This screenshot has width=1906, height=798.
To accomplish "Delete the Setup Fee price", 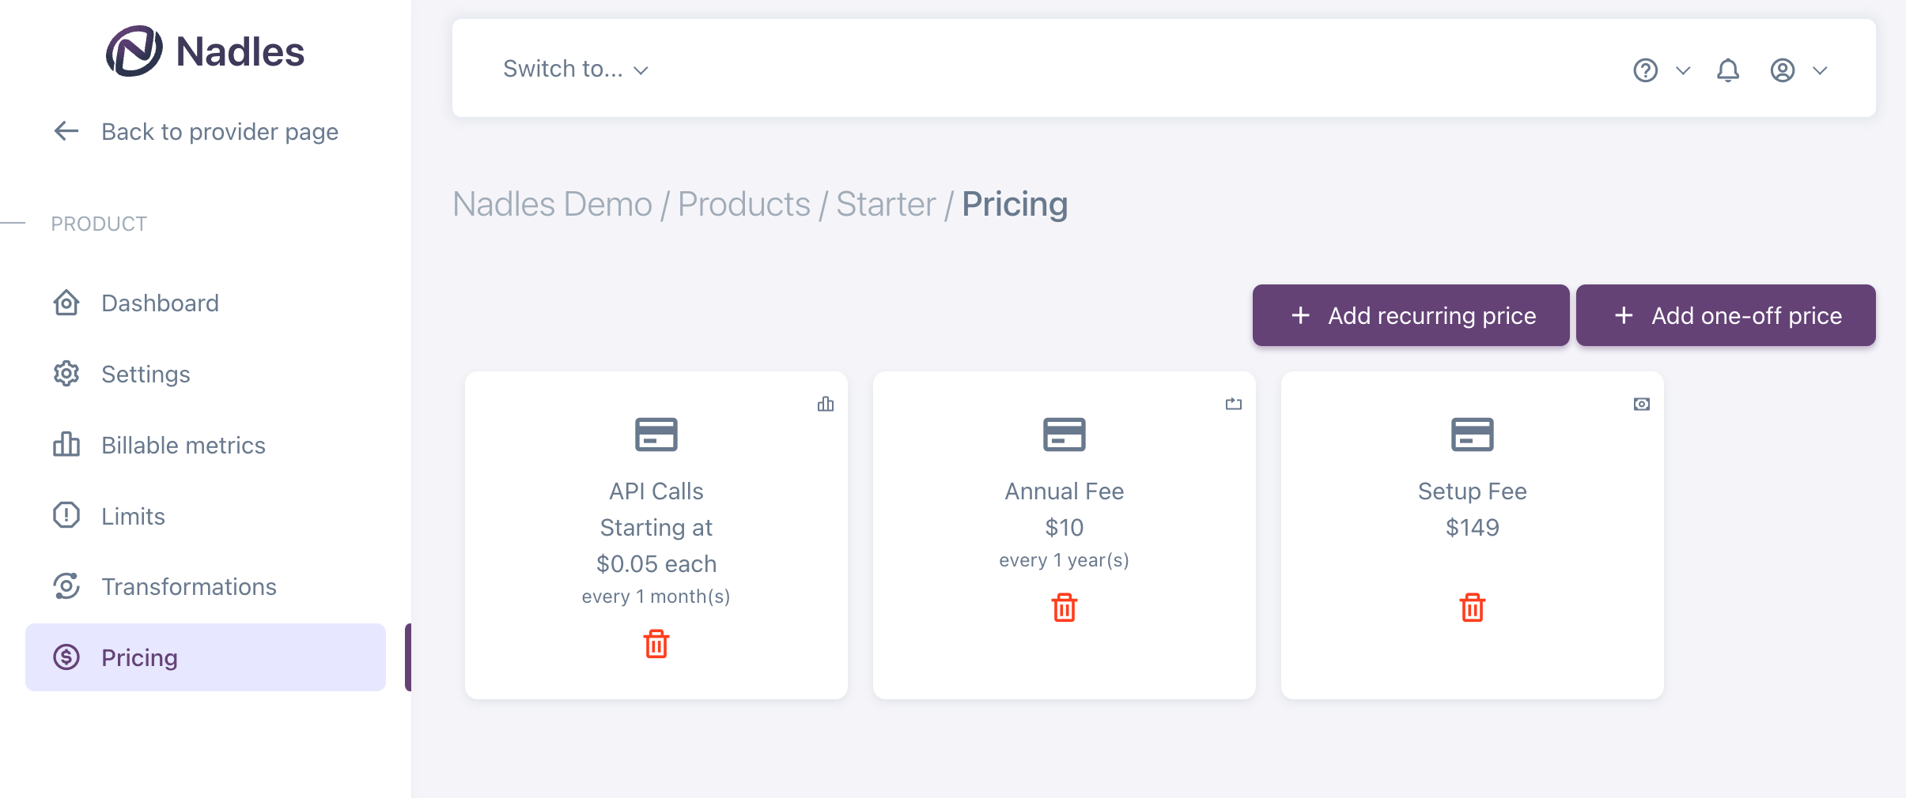I will (1472, 608).
